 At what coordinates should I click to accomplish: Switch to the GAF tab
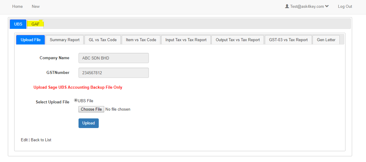pos(35,24)
